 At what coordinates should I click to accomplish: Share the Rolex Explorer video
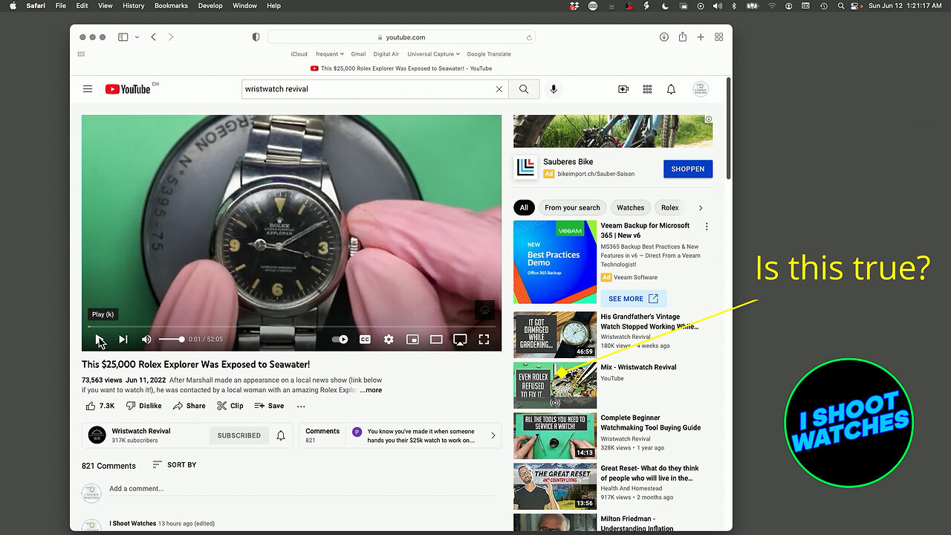(x=189, y=406)
